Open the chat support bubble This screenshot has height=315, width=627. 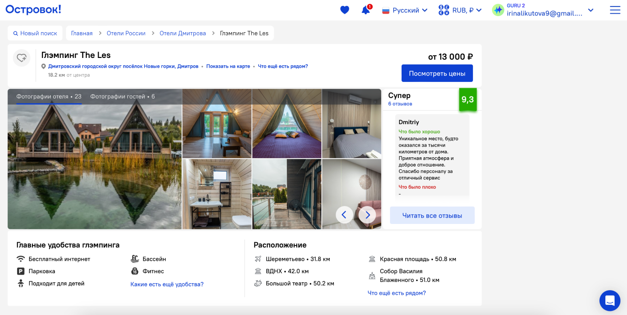(610, 301)
